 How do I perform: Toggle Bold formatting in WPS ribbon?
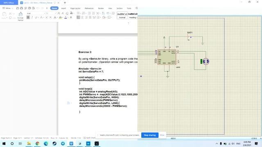coord(28,17)
